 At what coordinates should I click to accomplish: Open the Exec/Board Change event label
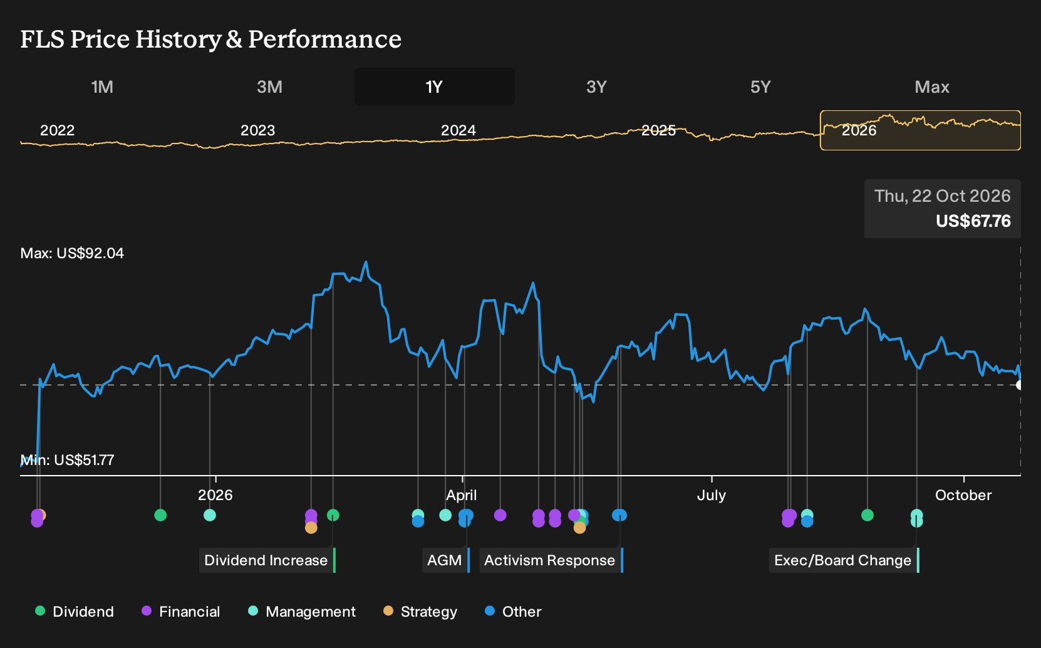coord(844,560)
